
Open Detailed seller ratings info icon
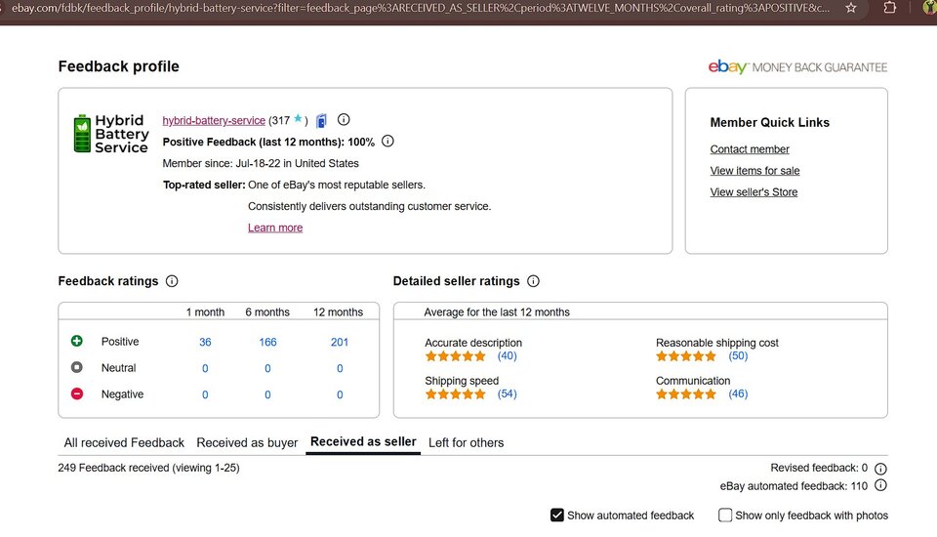tap(533, 281)
